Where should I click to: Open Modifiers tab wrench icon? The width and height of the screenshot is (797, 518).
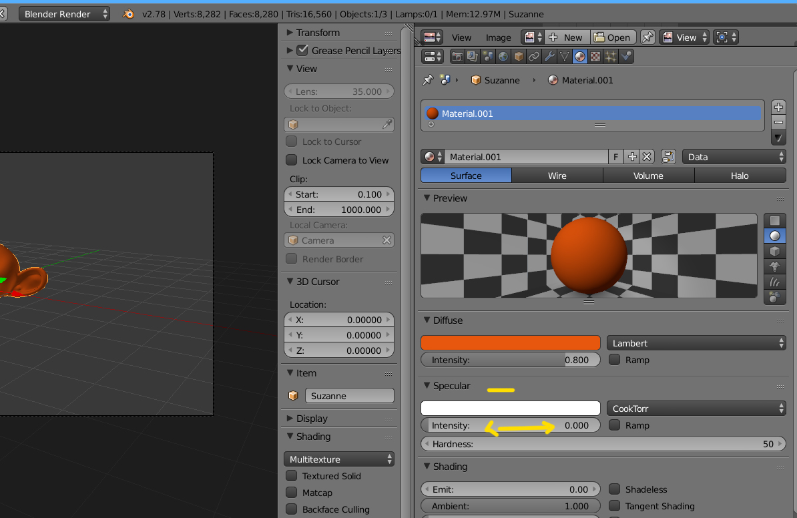click(x=549, y=57)
